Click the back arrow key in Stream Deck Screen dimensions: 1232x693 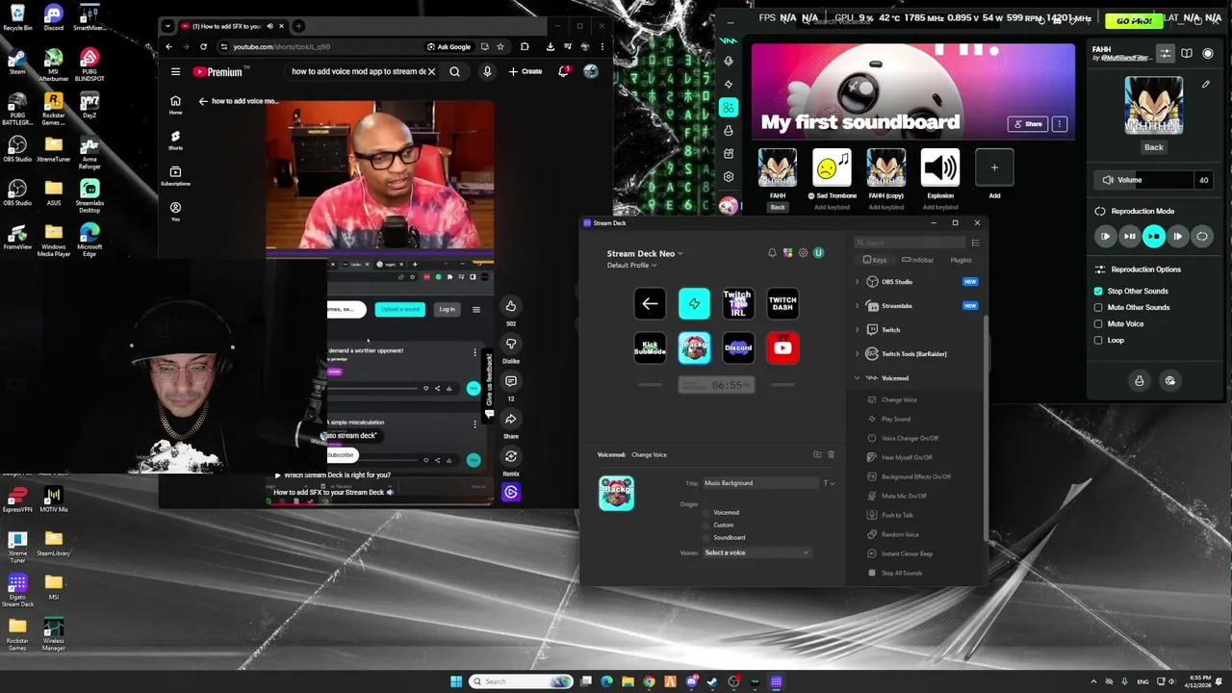[x=650, y=304]
